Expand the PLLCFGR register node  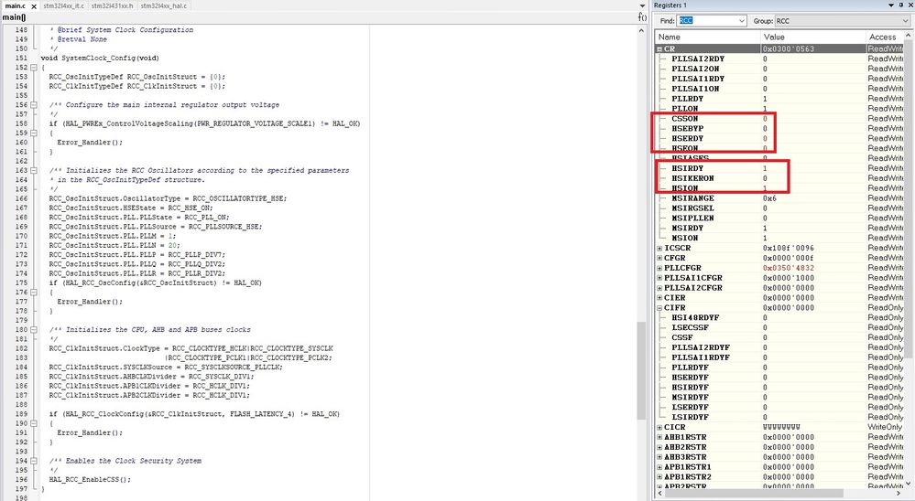click(x=659, y=268)
